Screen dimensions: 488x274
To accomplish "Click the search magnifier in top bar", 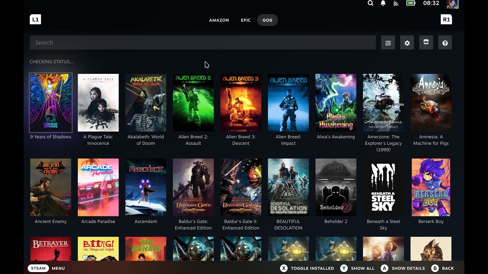I will (370, 3).
